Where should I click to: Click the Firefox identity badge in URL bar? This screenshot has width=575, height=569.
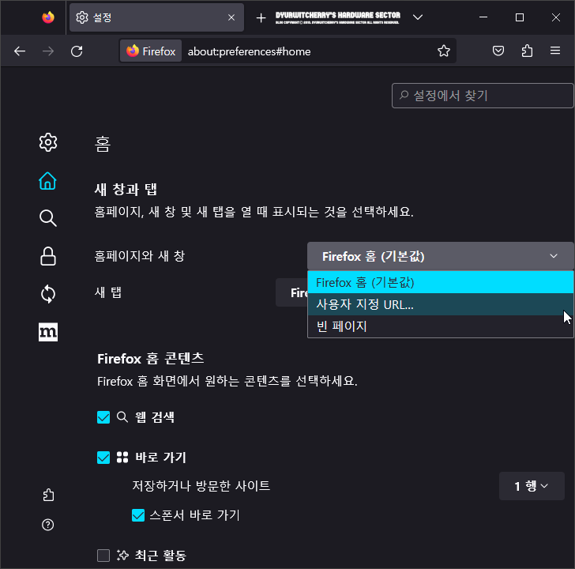(x=151, y=51)
